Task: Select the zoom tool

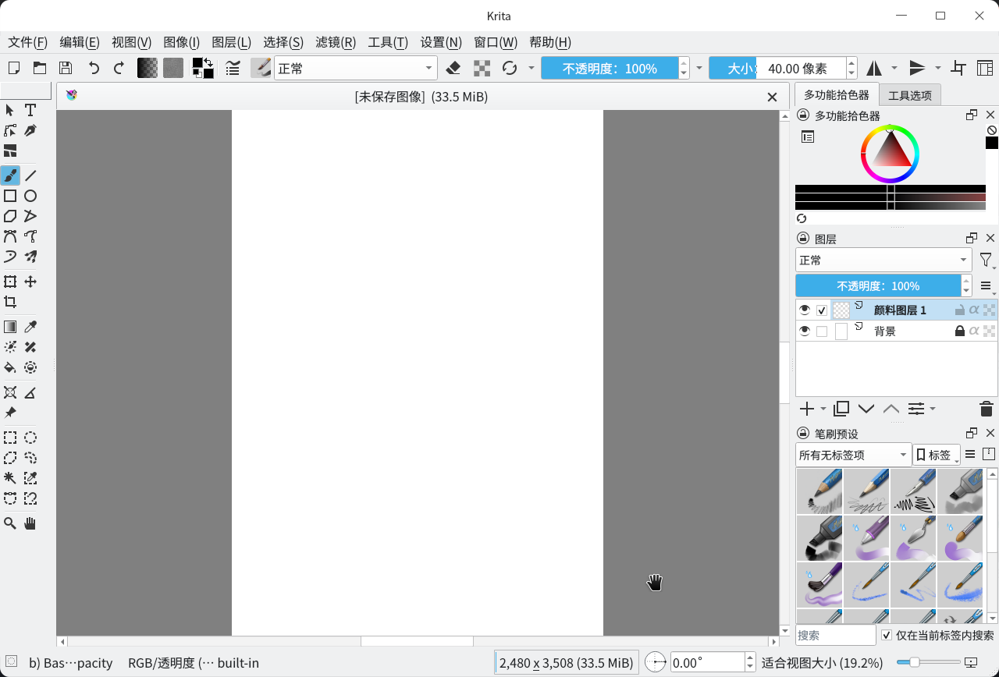Action: 10,523
